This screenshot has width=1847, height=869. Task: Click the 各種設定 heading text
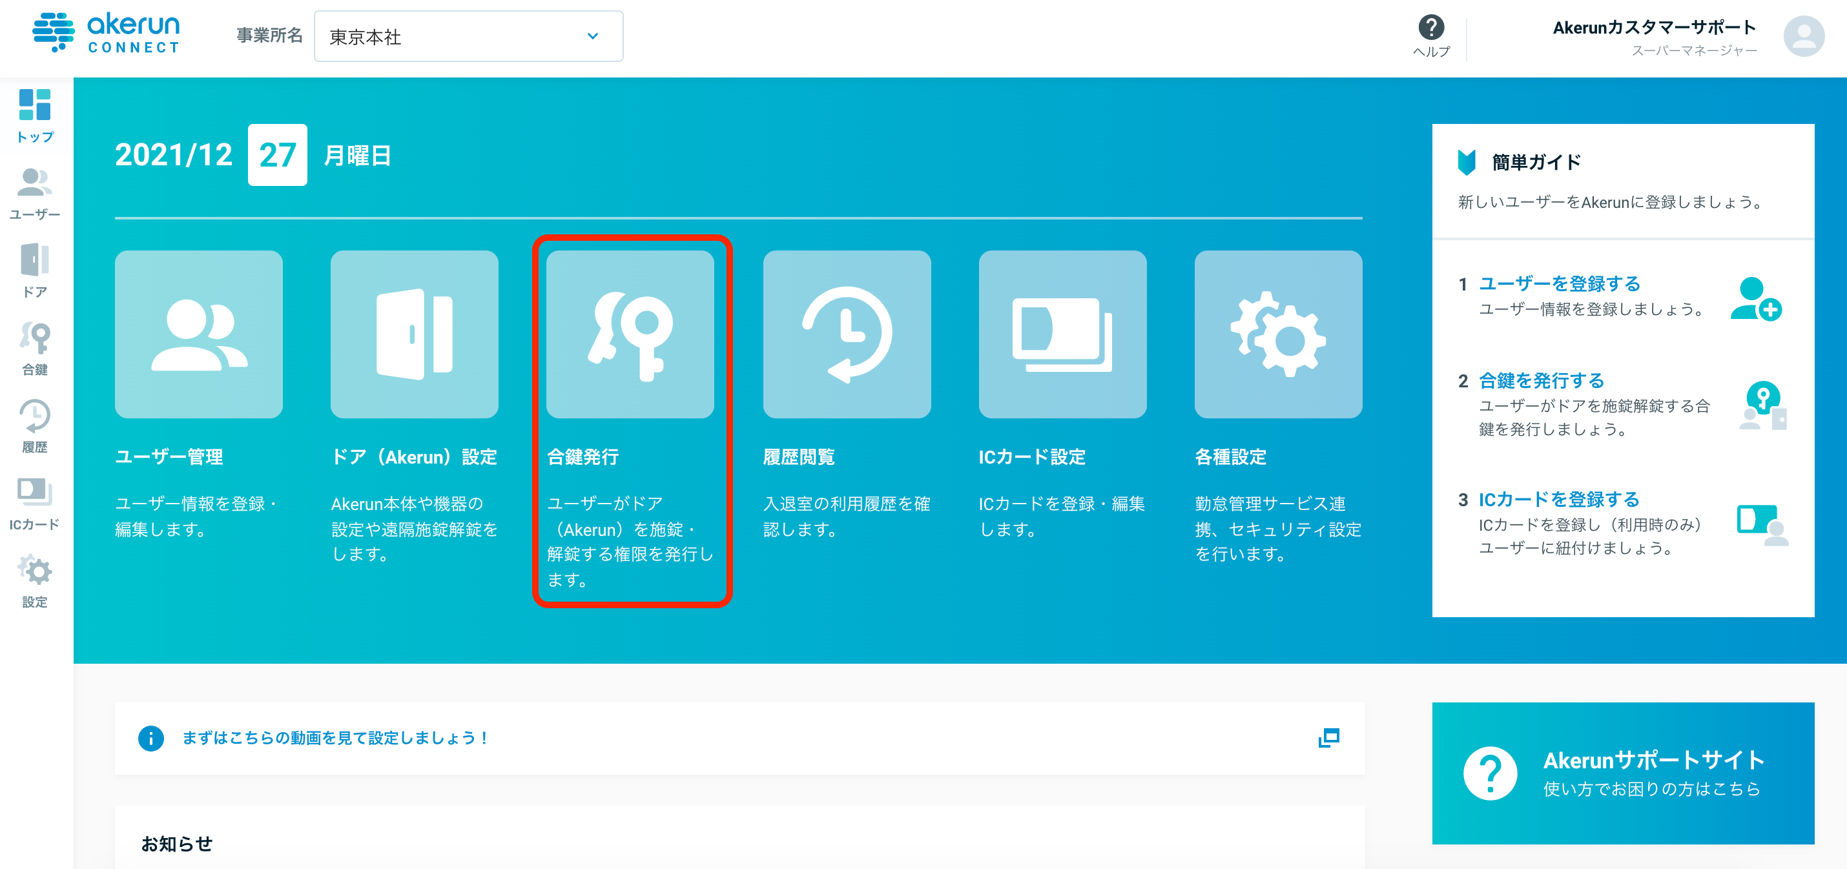(1230, 456)
